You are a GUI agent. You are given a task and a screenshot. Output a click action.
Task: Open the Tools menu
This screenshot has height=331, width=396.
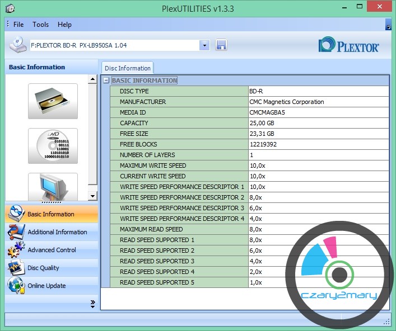click(40, 25)
